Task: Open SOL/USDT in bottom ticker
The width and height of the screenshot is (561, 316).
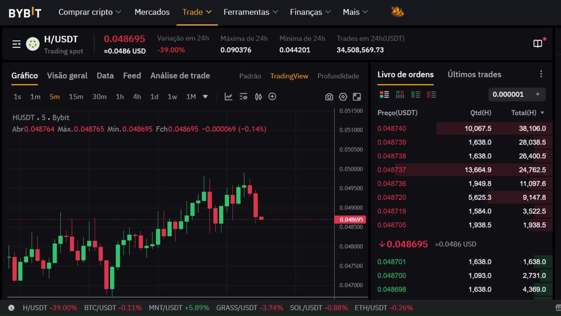Action: (x=319, y=308)
